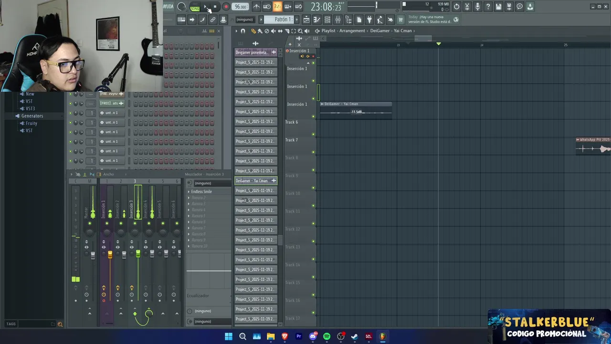
Task: Open the microphone audio recording icon
Action: click(x=477, y=7)
